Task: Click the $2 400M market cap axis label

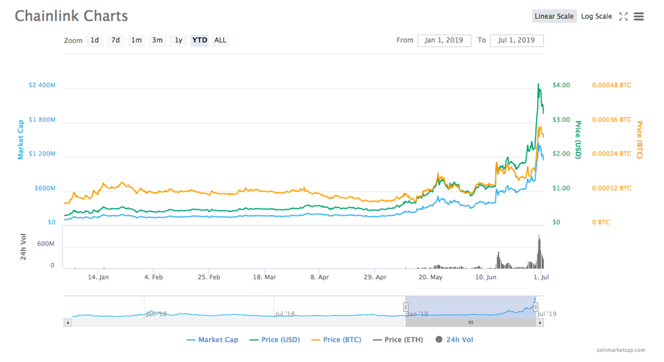Action: [x=42, y=85]
